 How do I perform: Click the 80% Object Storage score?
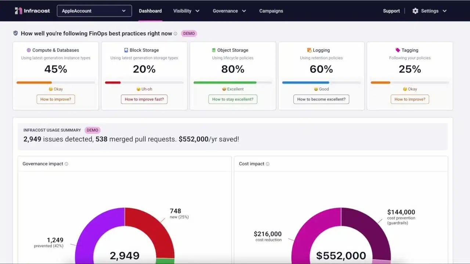(233, 69)
